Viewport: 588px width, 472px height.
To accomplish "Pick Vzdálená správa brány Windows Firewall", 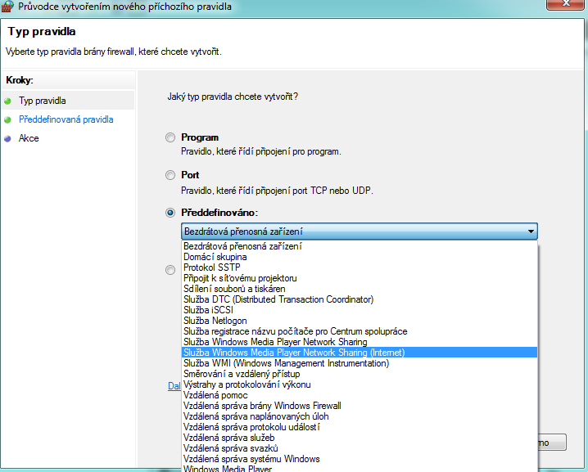I will pos(360,406).
